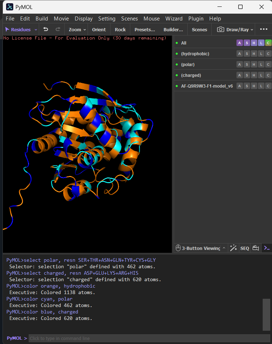Click the Orient button
The width and height of the screenshot is (272, 344).
point(99,29)
